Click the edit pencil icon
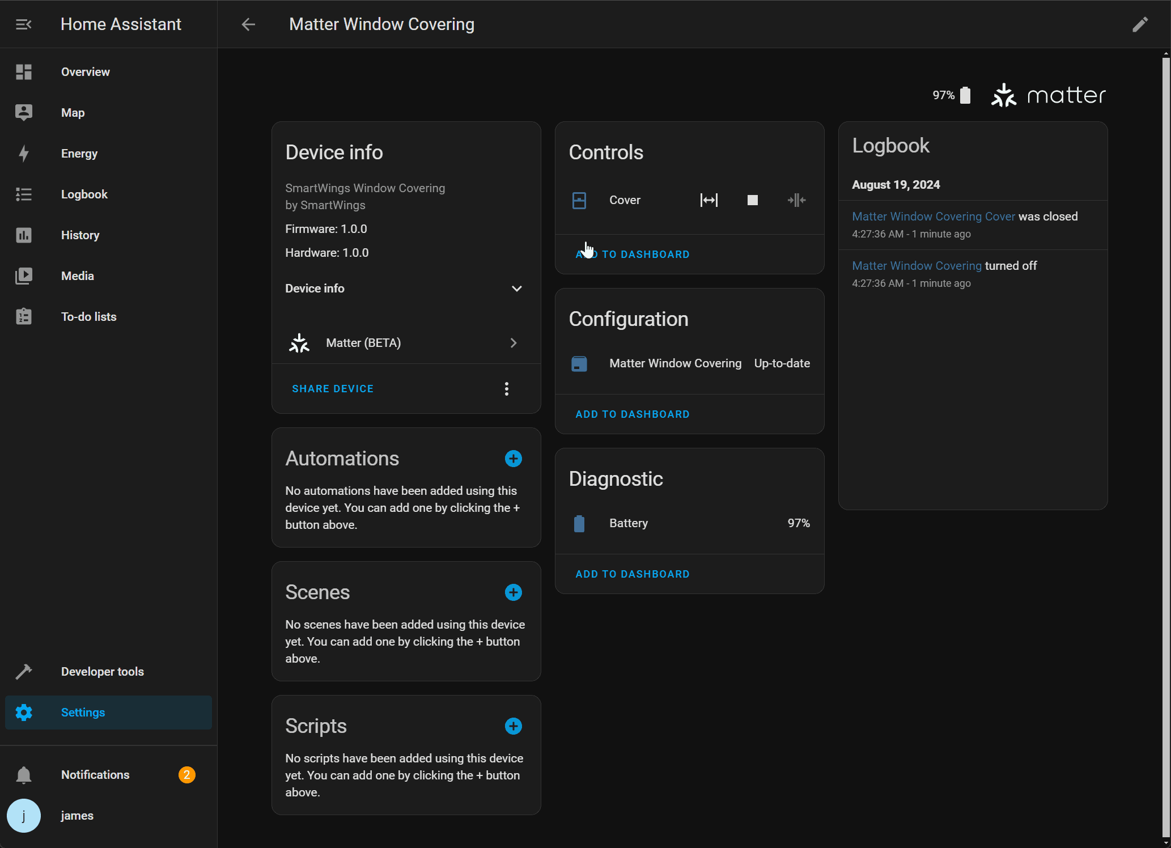This screenshot has height=848, width=1171. 1140,24
